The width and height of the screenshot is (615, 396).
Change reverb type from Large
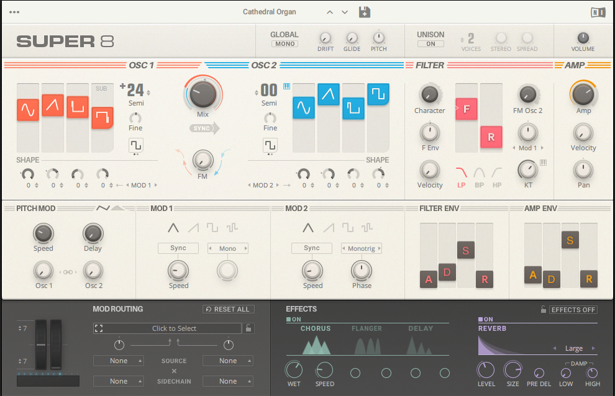click(x=574, y=348)
